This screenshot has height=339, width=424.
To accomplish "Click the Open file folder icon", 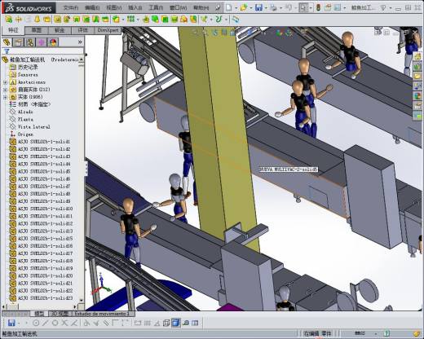I will coord(244,7).
